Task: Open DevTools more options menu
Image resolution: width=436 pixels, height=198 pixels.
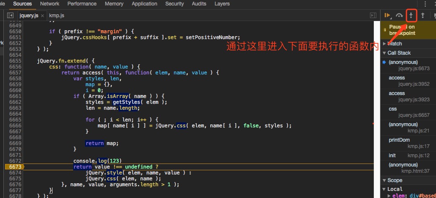Action: [425, 4]
